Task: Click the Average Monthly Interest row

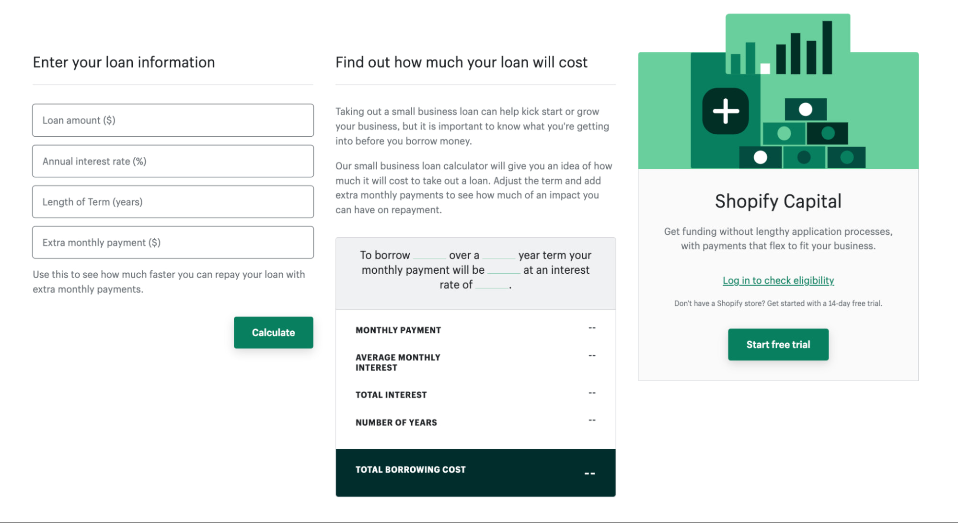Action: pyautogui.click(x=474, y=362)
